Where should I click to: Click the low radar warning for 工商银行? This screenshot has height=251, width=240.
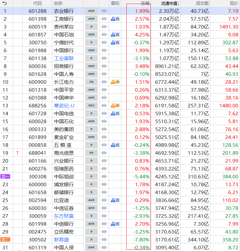115,19
